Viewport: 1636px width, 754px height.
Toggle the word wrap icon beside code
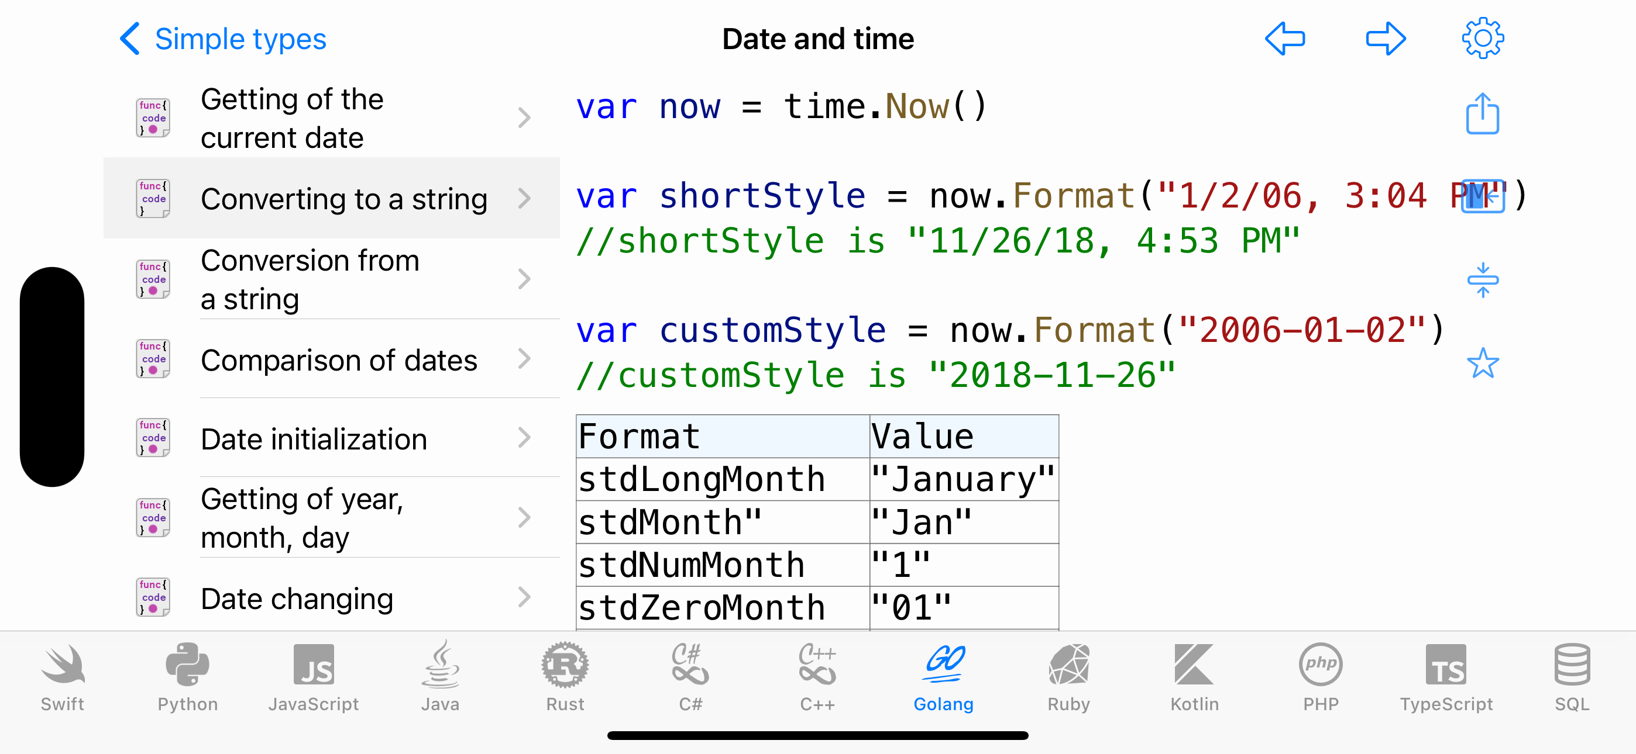(1482, 196)
